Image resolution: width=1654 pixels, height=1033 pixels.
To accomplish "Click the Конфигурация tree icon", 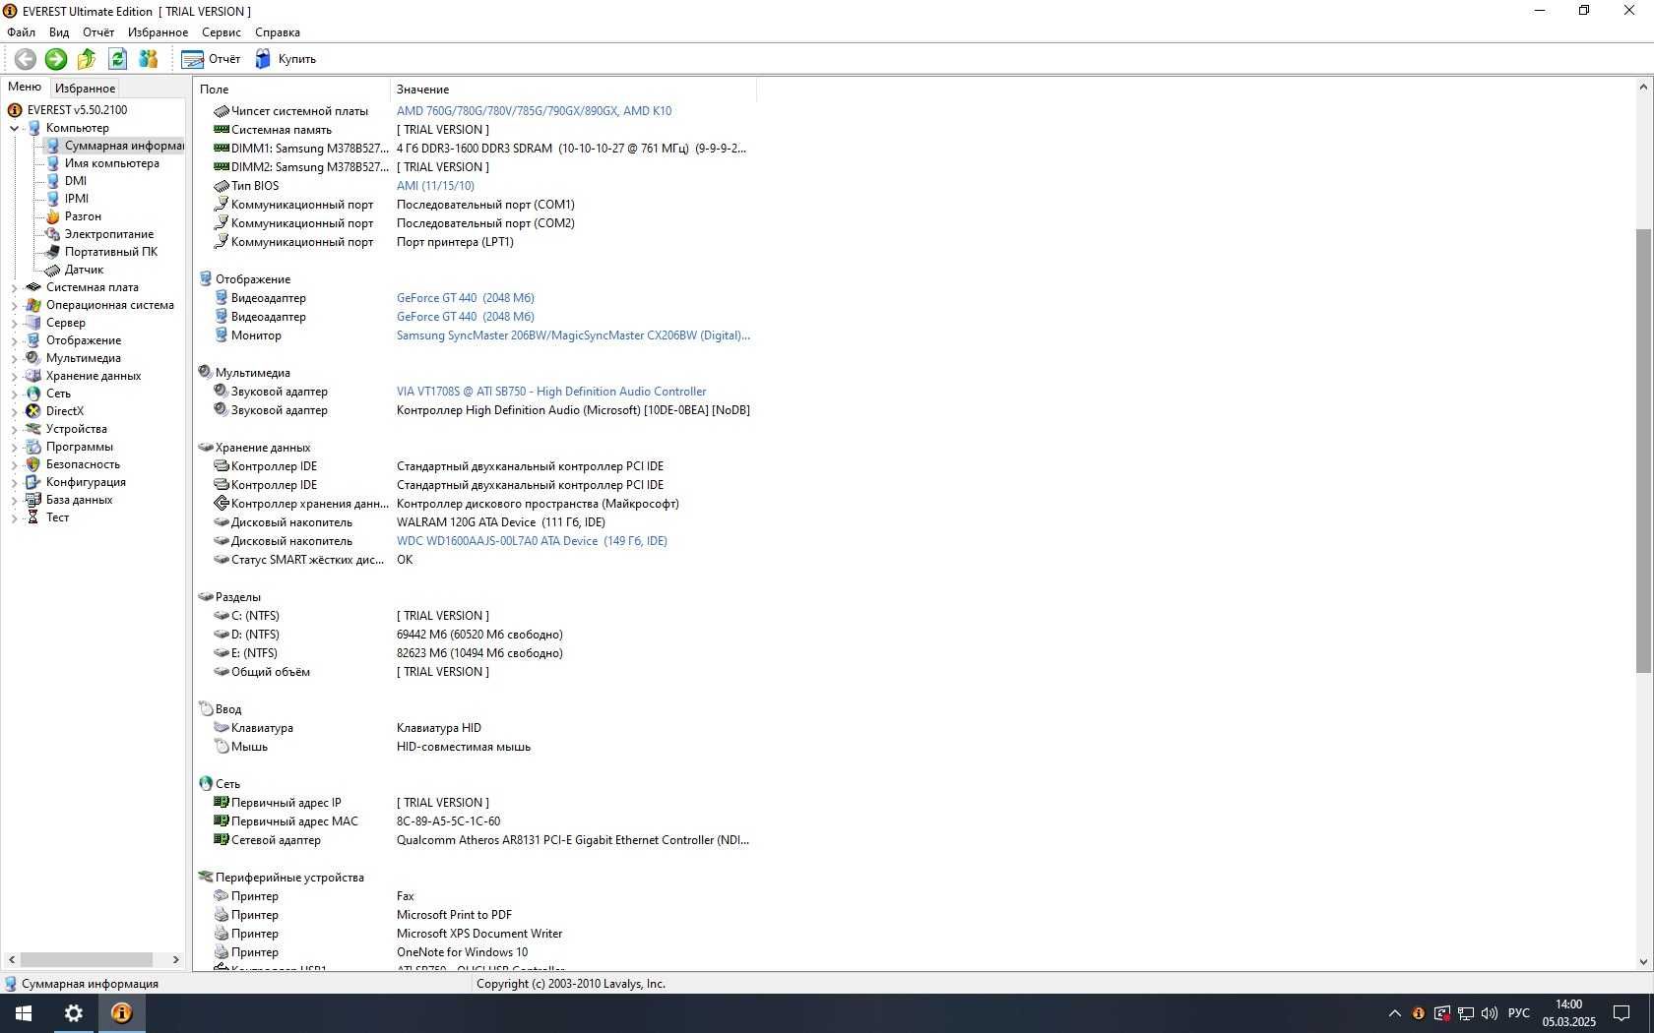I will pyautogui.click(x=33, y=482).
